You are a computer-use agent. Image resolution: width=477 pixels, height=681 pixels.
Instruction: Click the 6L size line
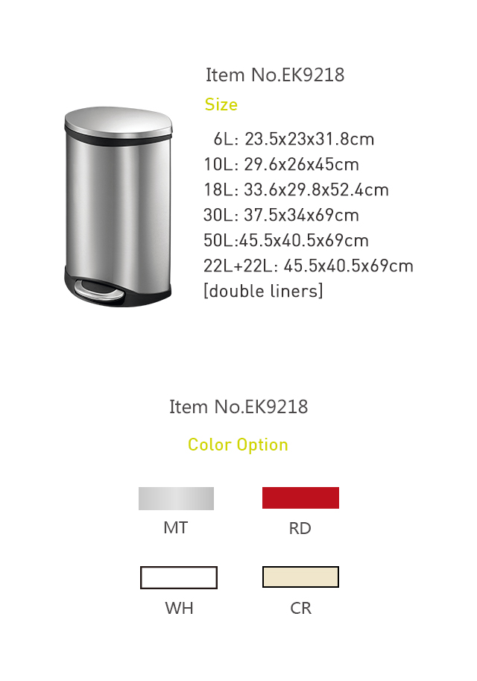[x=294, y=139]
